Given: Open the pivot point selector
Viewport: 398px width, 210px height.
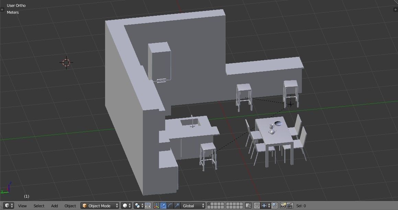Looking at the screenshot, I should point(139,206).
